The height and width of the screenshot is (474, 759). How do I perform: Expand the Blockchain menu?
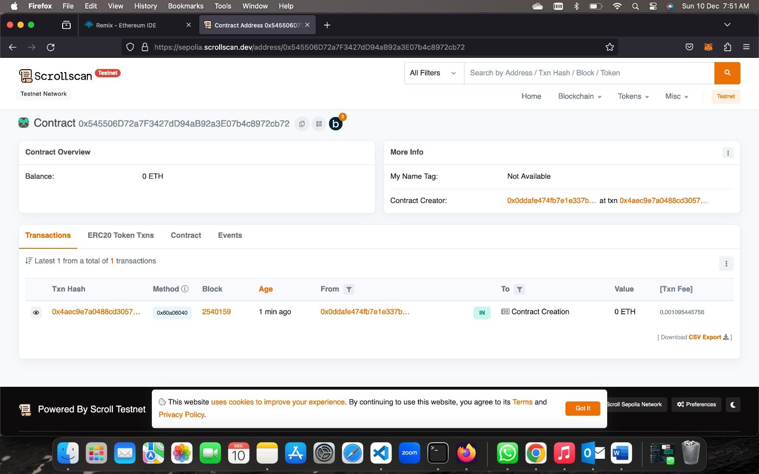click(x=580, y=96)
